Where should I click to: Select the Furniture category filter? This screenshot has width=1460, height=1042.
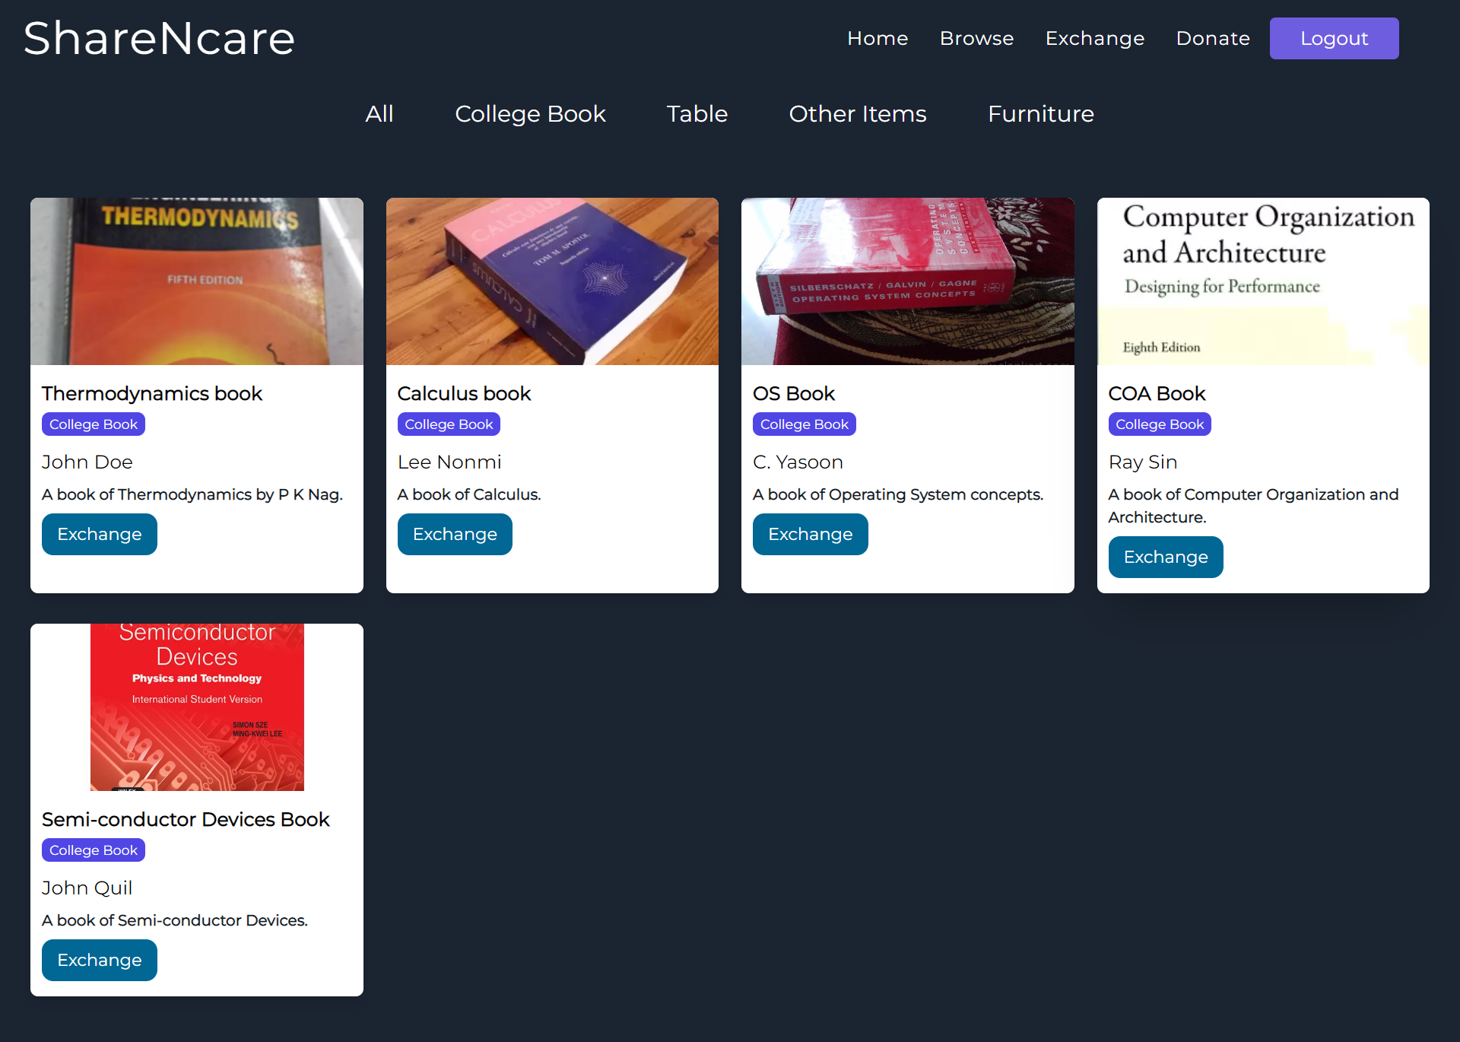click(x=1040, y=113)
